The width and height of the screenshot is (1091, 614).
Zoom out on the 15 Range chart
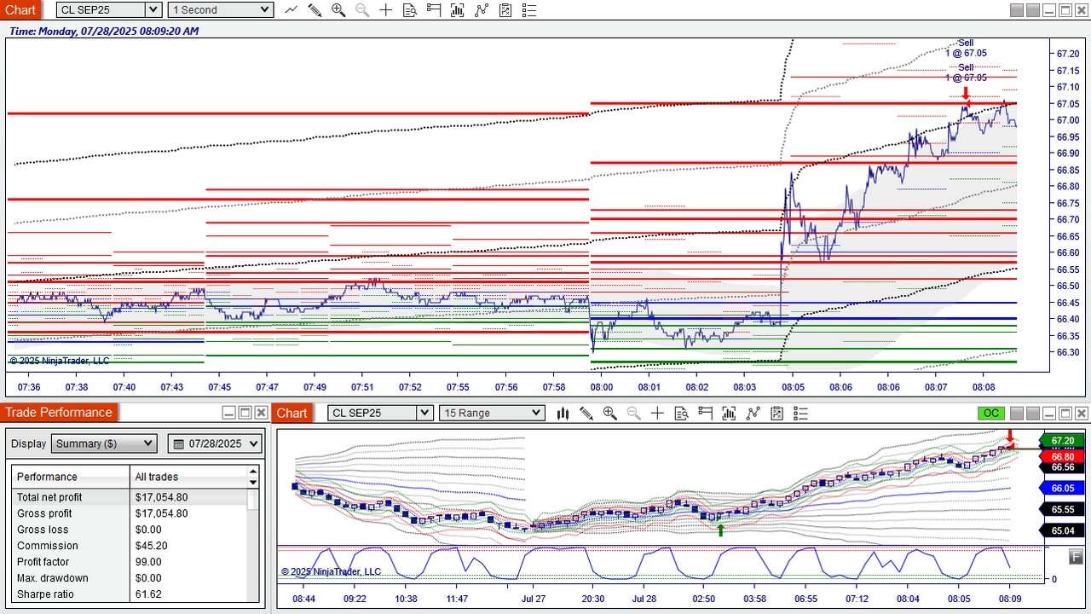[634, 413]
